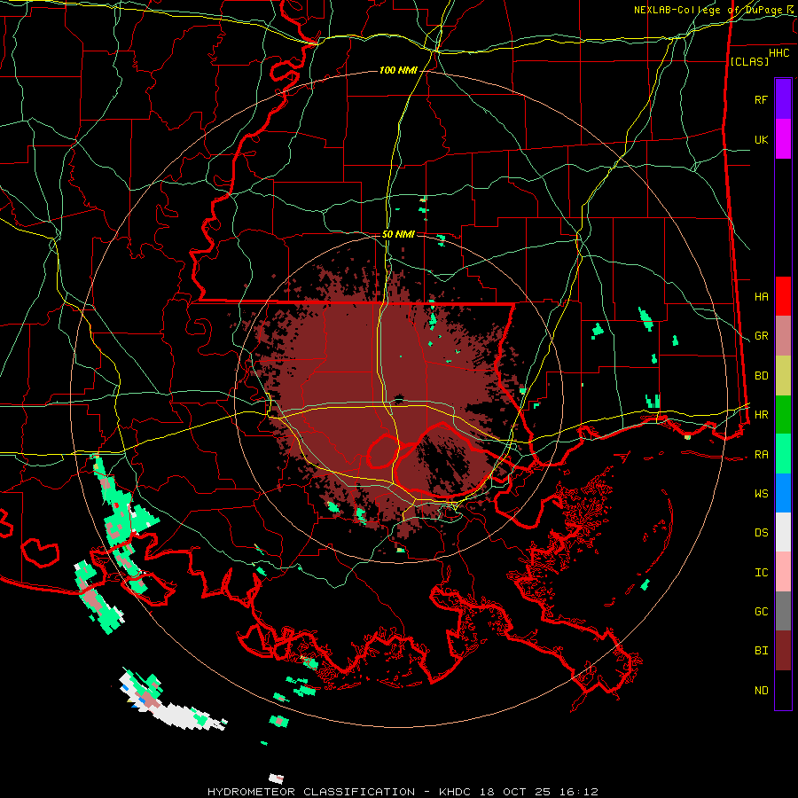Click the [CLAS] label above legend
This screenshot has width=798, height=798.
pos(749,61)
